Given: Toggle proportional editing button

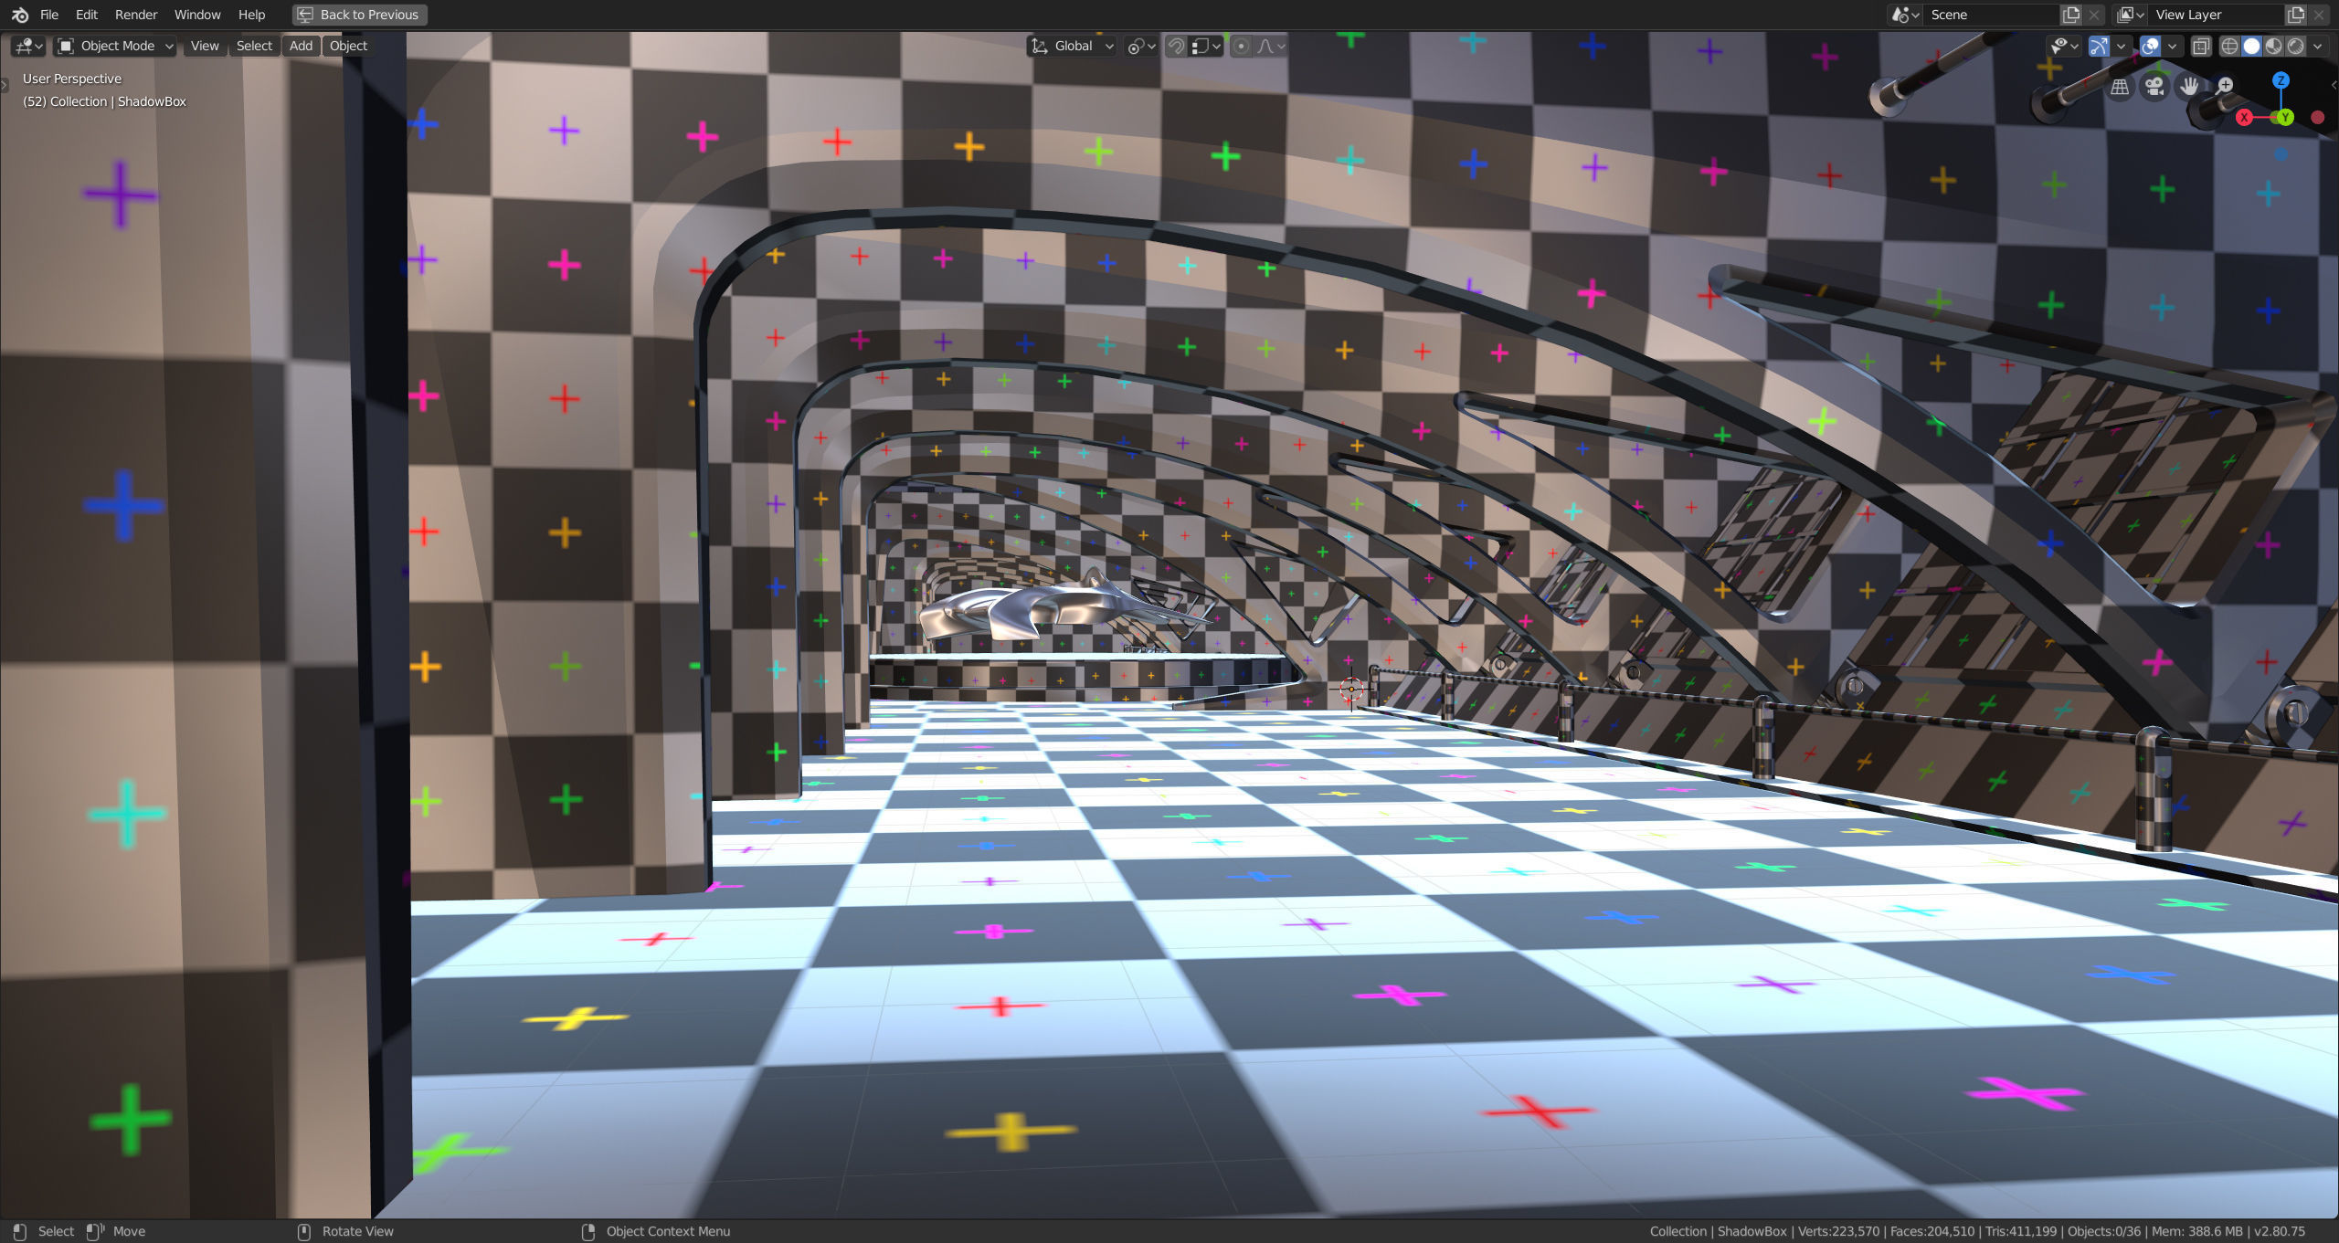Looking at the screenshot, I should click(x=1241, y=46).
